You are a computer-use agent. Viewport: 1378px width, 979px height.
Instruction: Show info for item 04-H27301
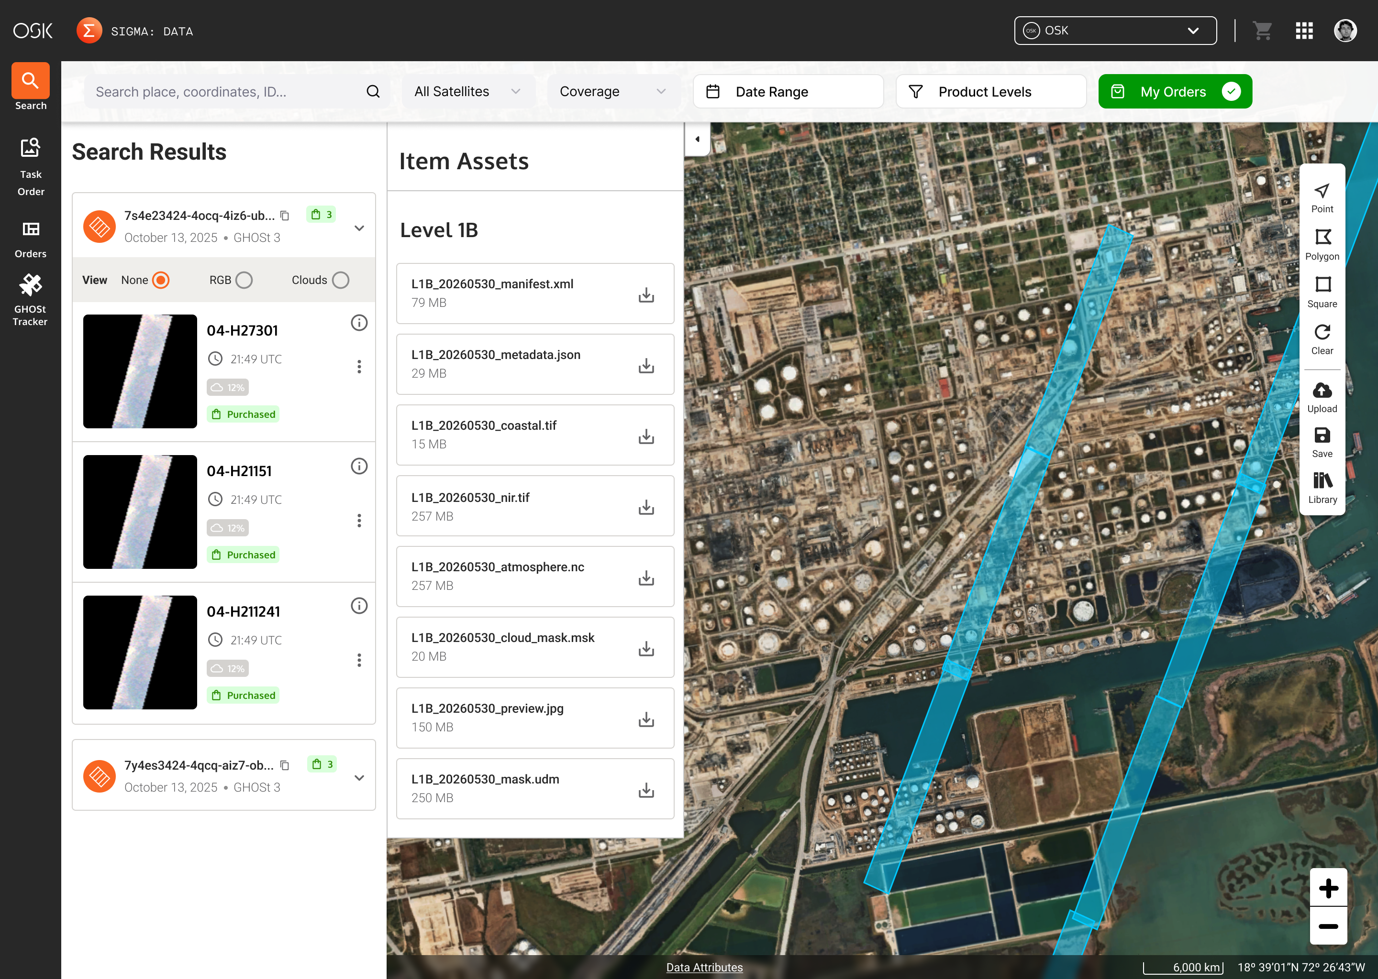(x=359, y=323)
